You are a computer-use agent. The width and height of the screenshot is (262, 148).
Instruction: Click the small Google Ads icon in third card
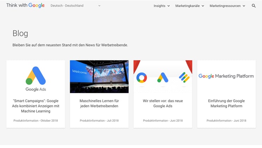pos(163,77)
